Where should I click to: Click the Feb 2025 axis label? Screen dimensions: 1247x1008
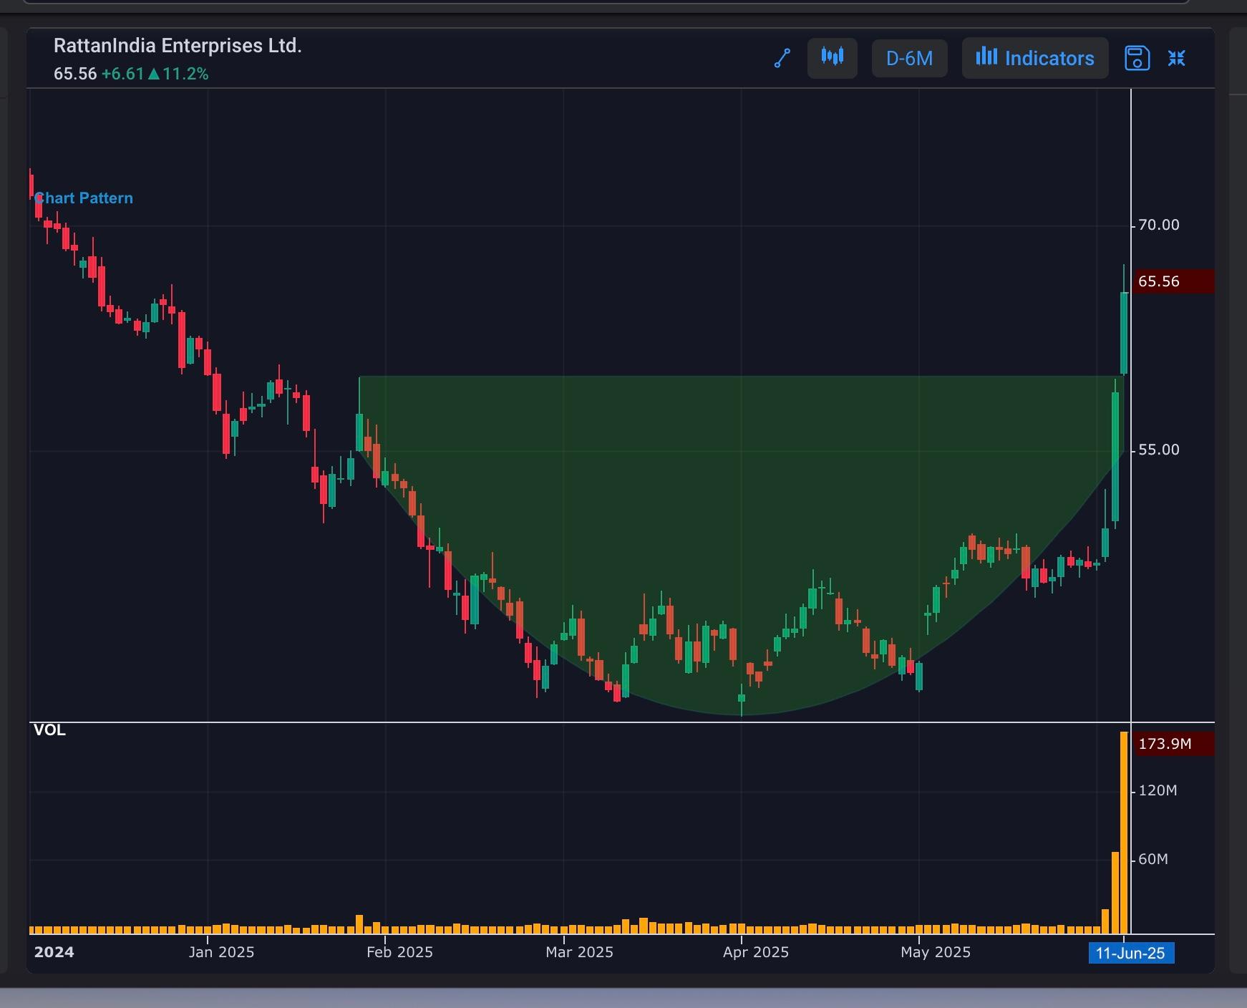399,952
